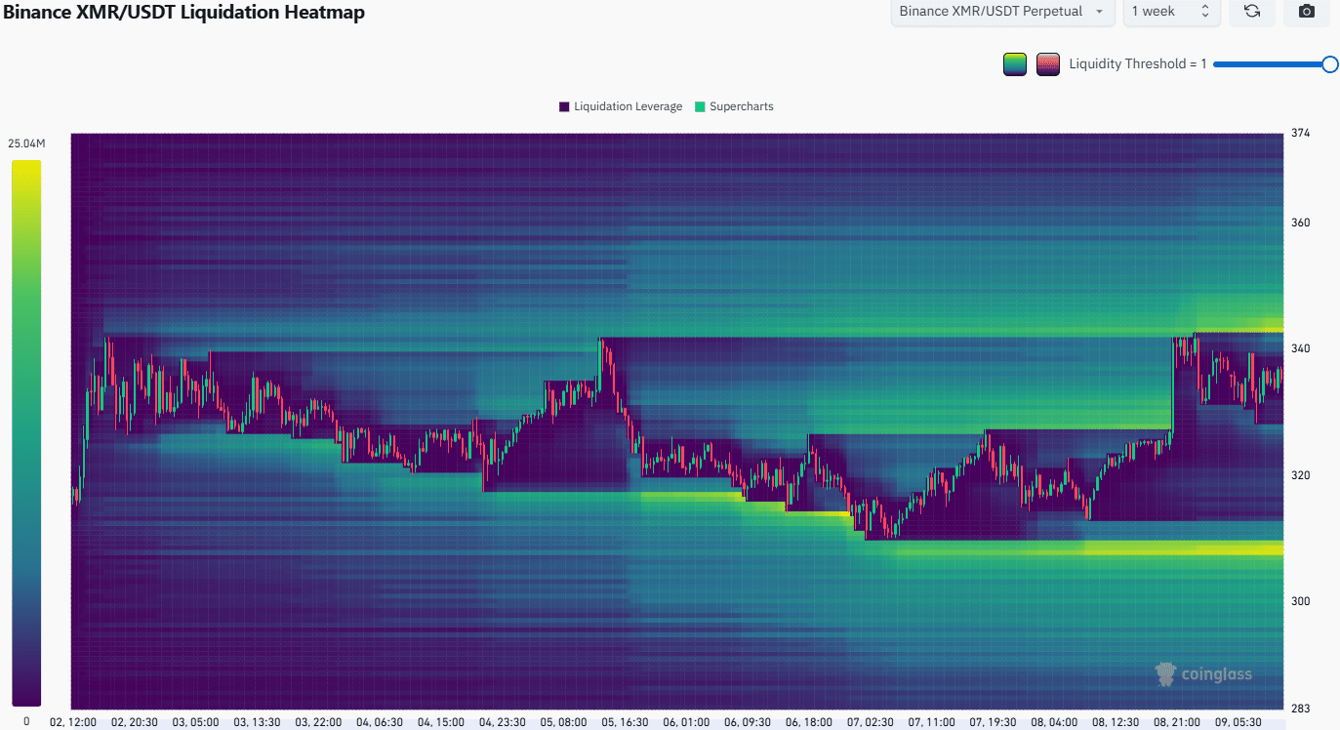Viewport: 1340px width, 730px height.
Task: Click the Liquidity Threshold slider handle
Action: click(x=1329, y=64)
